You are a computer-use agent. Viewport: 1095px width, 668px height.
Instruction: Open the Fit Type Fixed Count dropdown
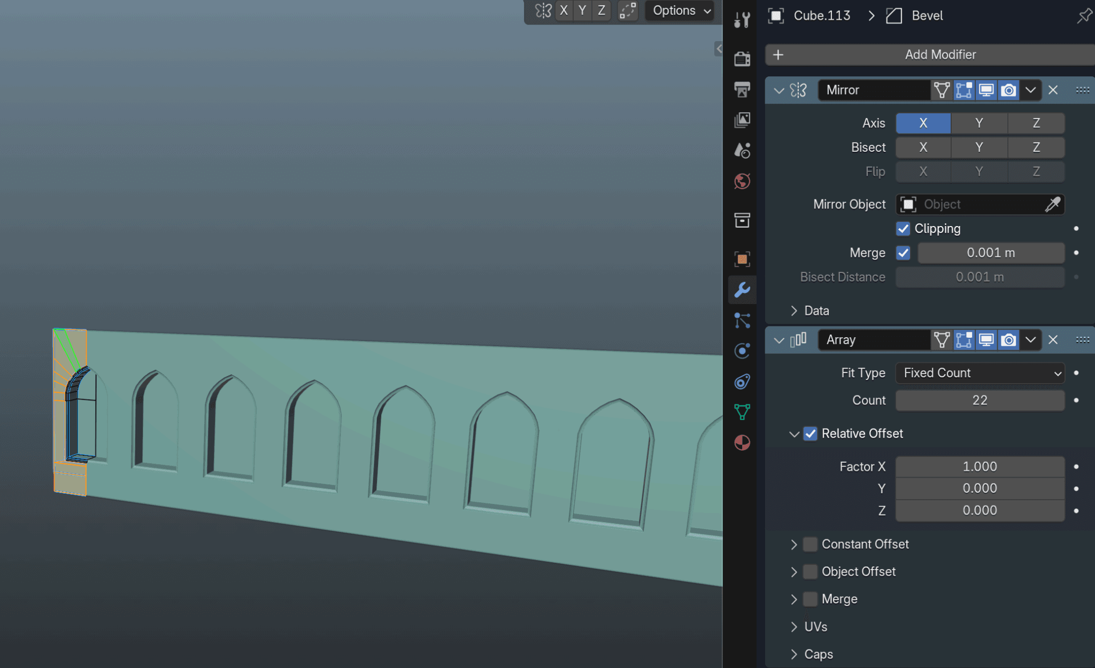[980, 373]
